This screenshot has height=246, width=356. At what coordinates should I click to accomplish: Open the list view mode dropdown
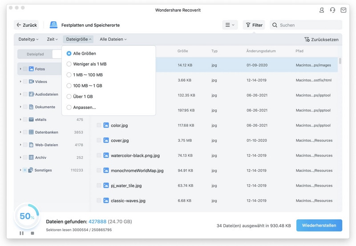click(230, 25)
